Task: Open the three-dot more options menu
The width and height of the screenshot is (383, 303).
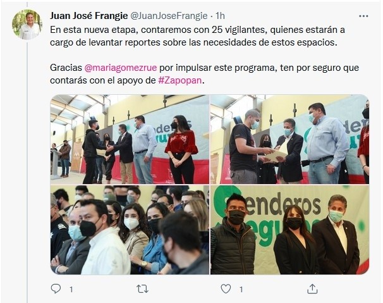Action: tap(363, 16)
